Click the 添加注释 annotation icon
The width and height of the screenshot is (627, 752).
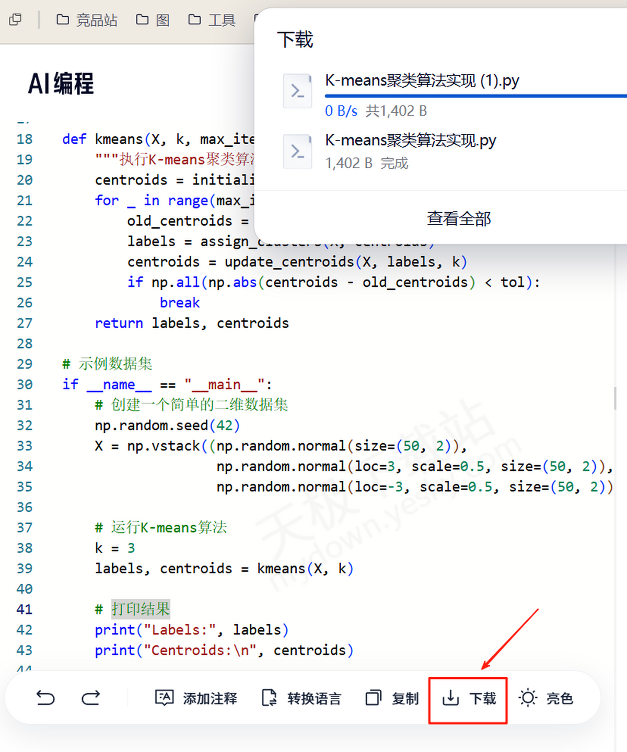[x=165, y=698]
